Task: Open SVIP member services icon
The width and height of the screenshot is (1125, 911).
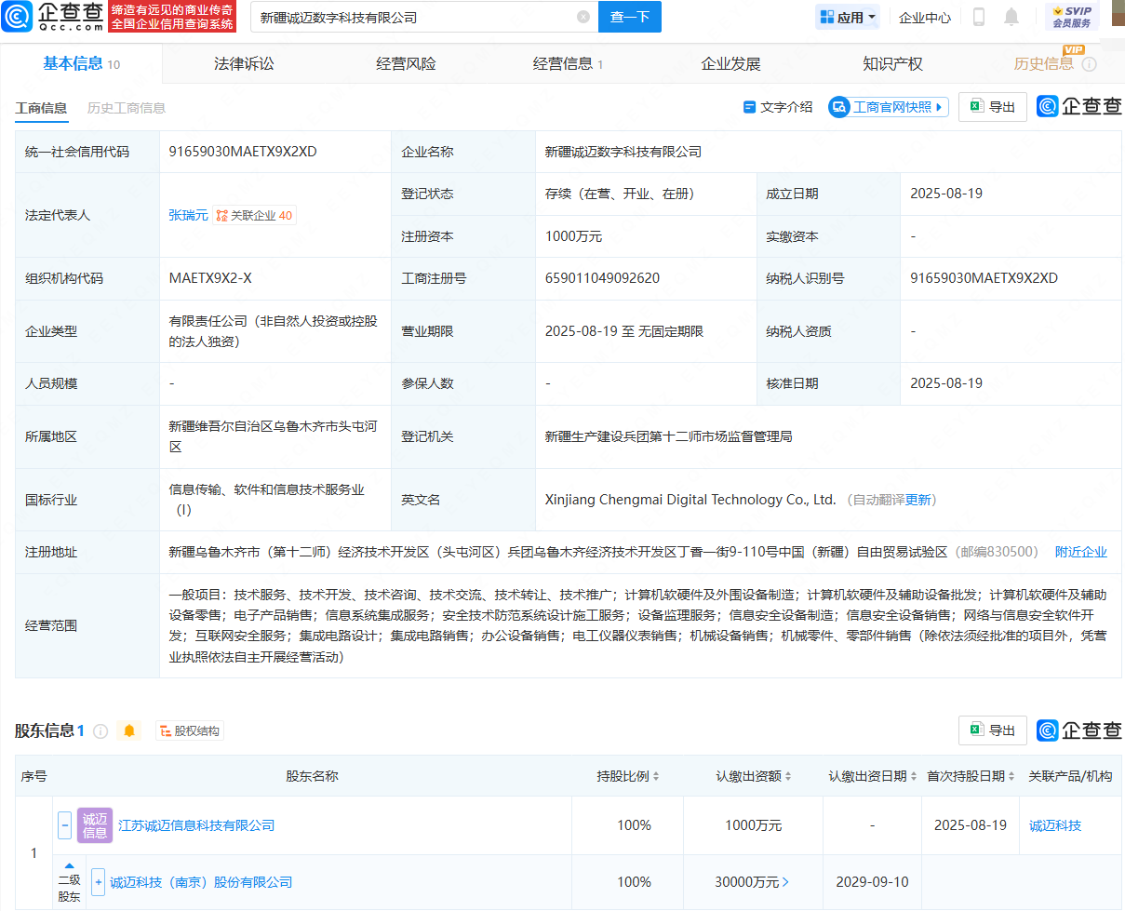Action: 1072,17
